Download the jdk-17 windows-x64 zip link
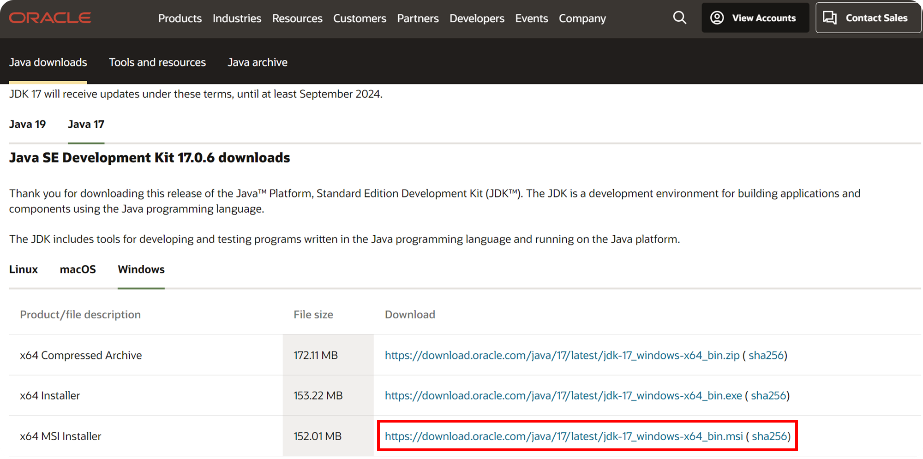The height and width of the screenshot is (459, 923). point(562,355)
